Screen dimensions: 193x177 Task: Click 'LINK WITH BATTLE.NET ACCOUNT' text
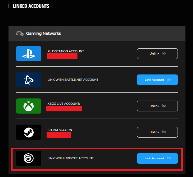pos(73,80)
